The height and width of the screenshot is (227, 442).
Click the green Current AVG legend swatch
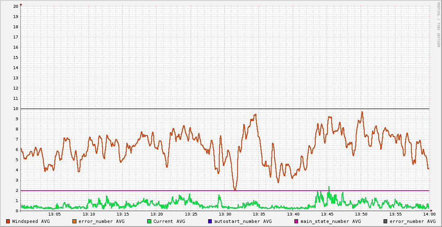coord(149,221)
